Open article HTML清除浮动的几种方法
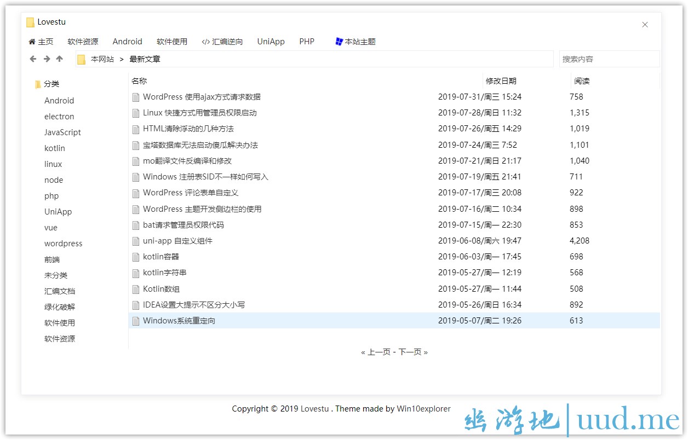688x440 pixels. pos(188,129)
